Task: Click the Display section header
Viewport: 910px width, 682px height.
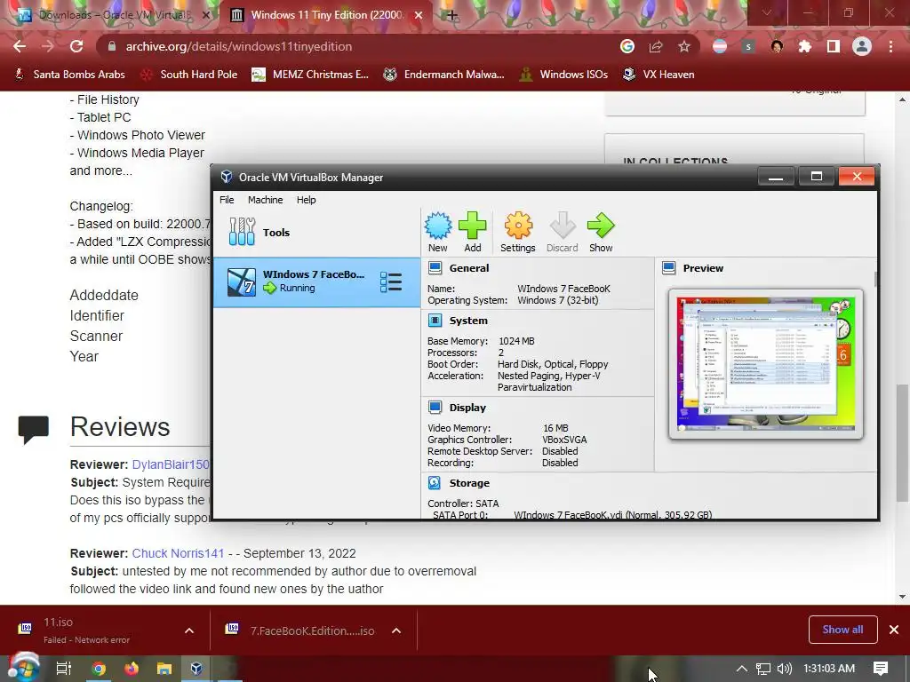Action: pos(467,407)
